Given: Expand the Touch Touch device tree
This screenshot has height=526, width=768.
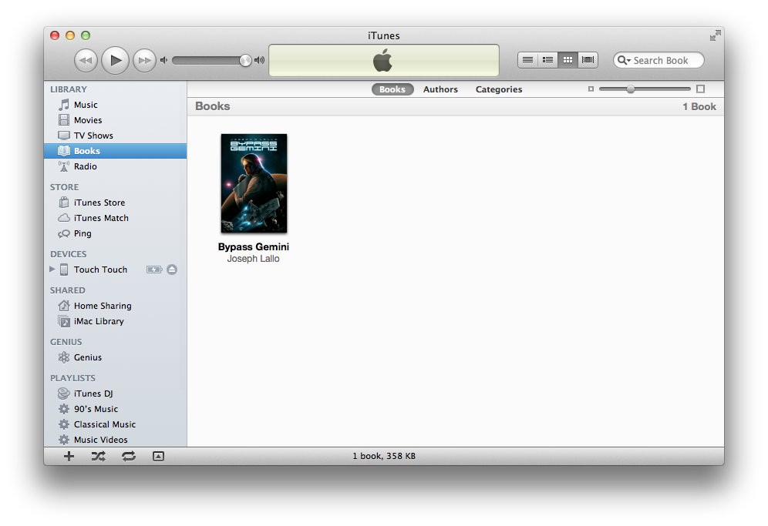Looking at the screenshot, I should [52, 270].
